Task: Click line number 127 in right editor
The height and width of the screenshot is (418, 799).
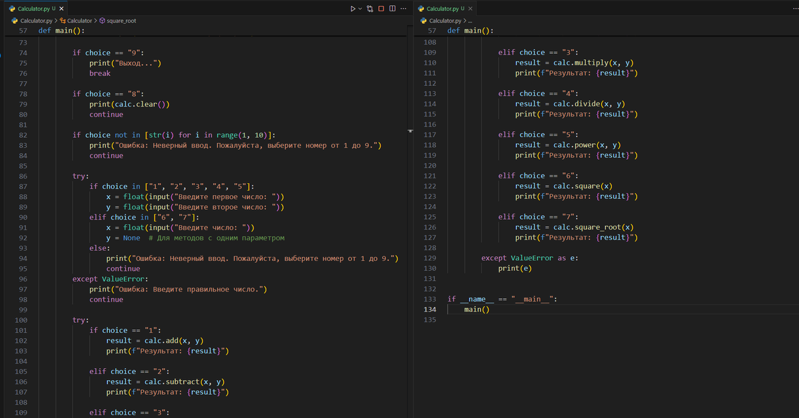Action: click(x=430, y=238)
